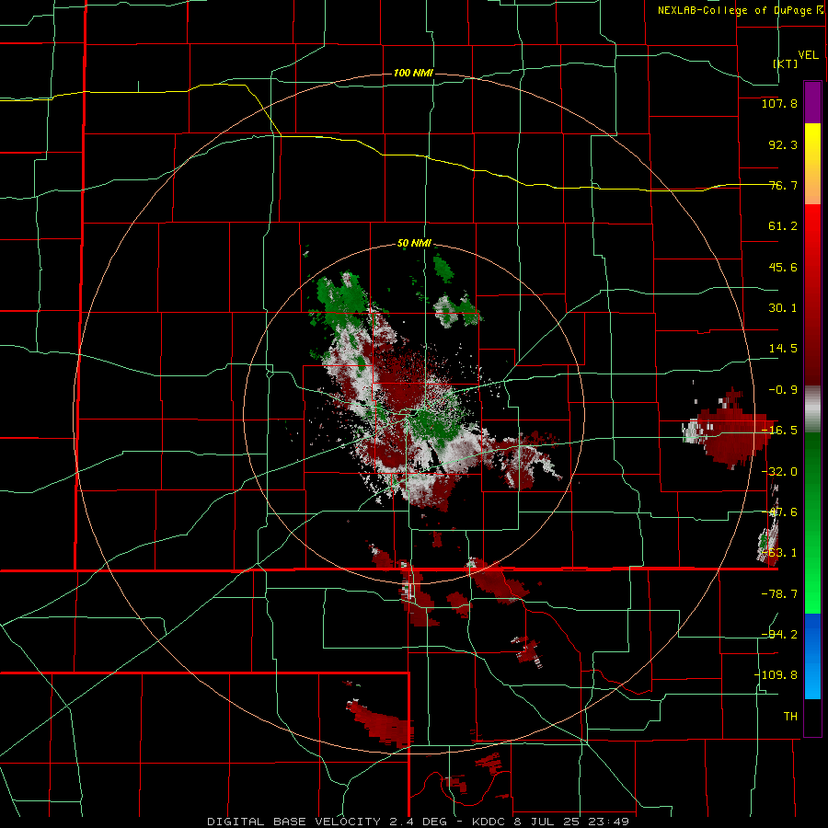Viewport: 828px width, 828px height.
Task: Select the -32.0 legend value
Action: coord(779,472)
